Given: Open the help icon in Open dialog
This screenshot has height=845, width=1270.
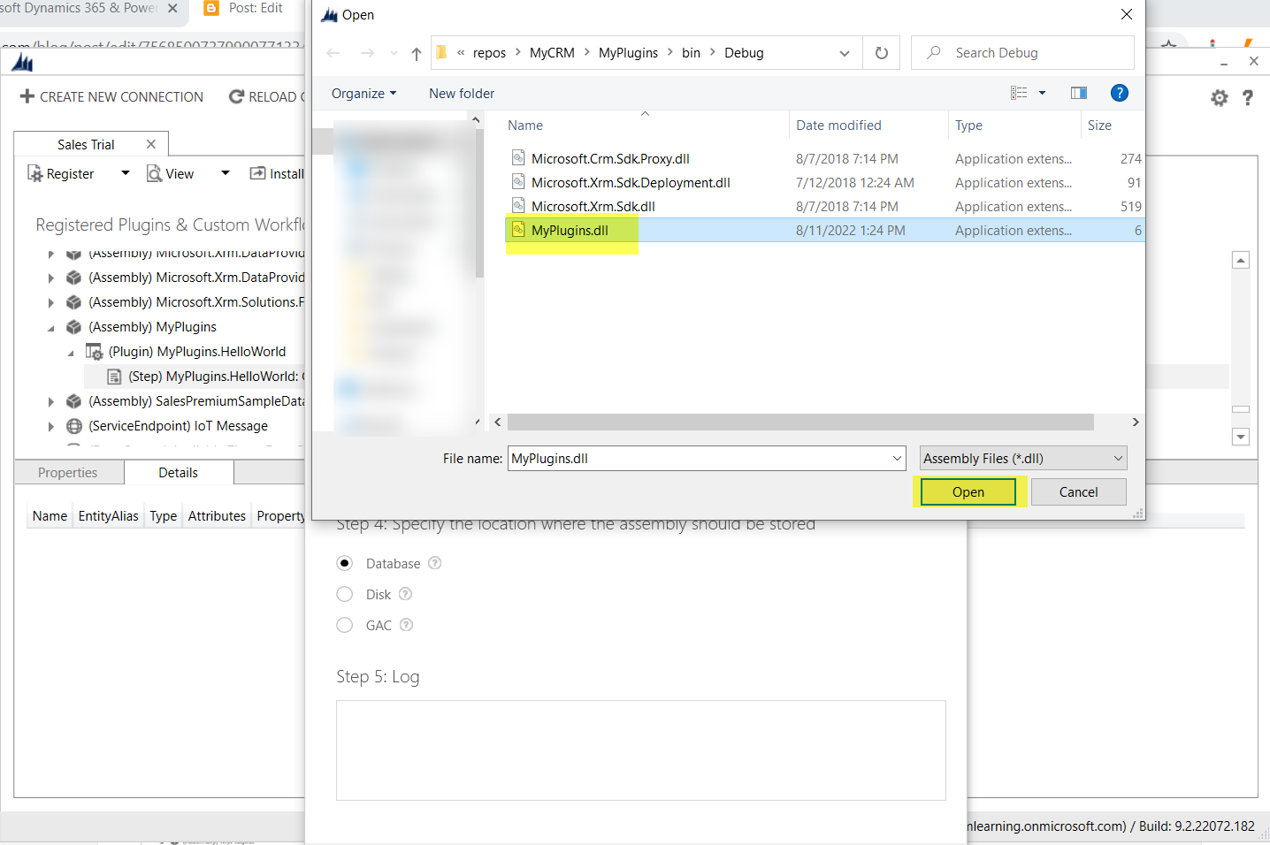Looking at the screenshot, I should point(1120,93).
